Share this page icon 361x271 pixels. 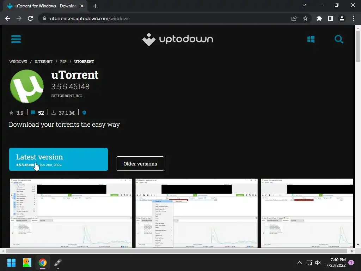coord(294,18)
